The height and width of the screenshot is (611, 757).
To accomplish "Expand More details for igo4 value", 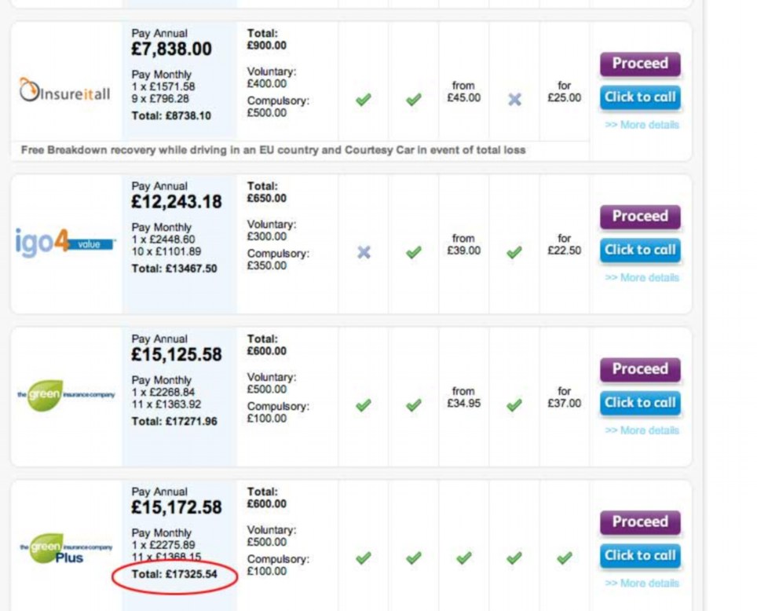I will click(x=642, y=277).
